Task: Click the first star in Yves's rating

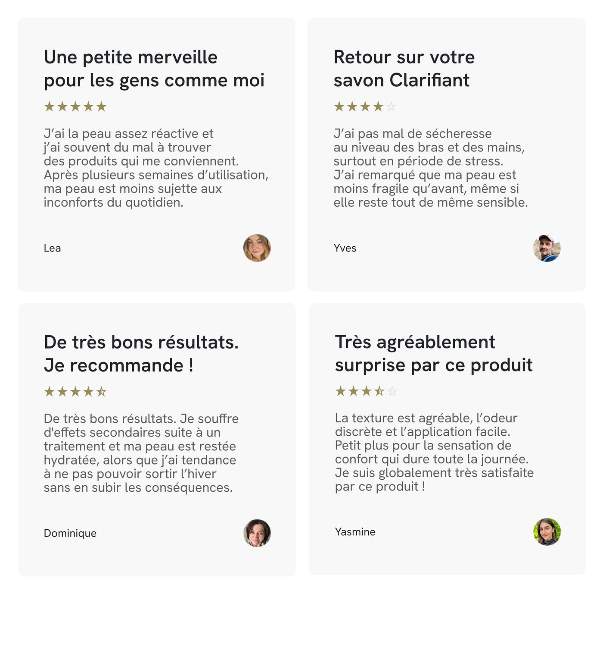Action: pyautogui.click(x=339, y=107)
